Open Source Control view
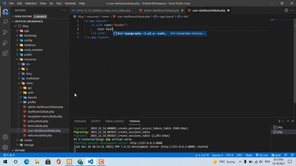This screenshot has width=296, height=166. 5,32
